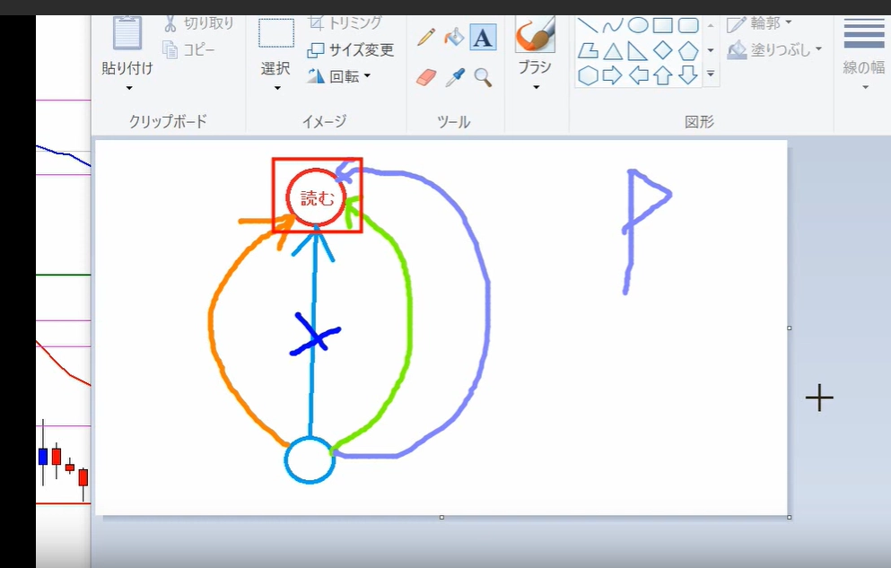Viewport: 891px width, 568px height.
Task: Click the Brush (ブラシ) icon
Action: [x=536, y=36]
